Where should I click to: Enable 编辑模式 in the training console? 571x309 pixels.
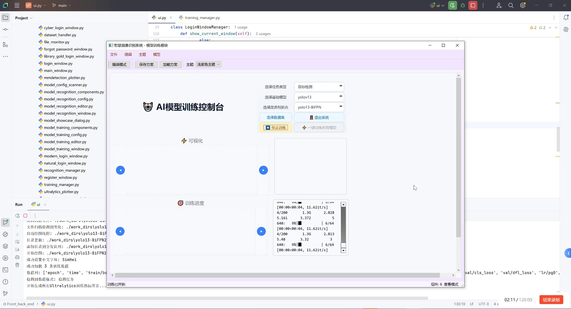pos(119,64)
